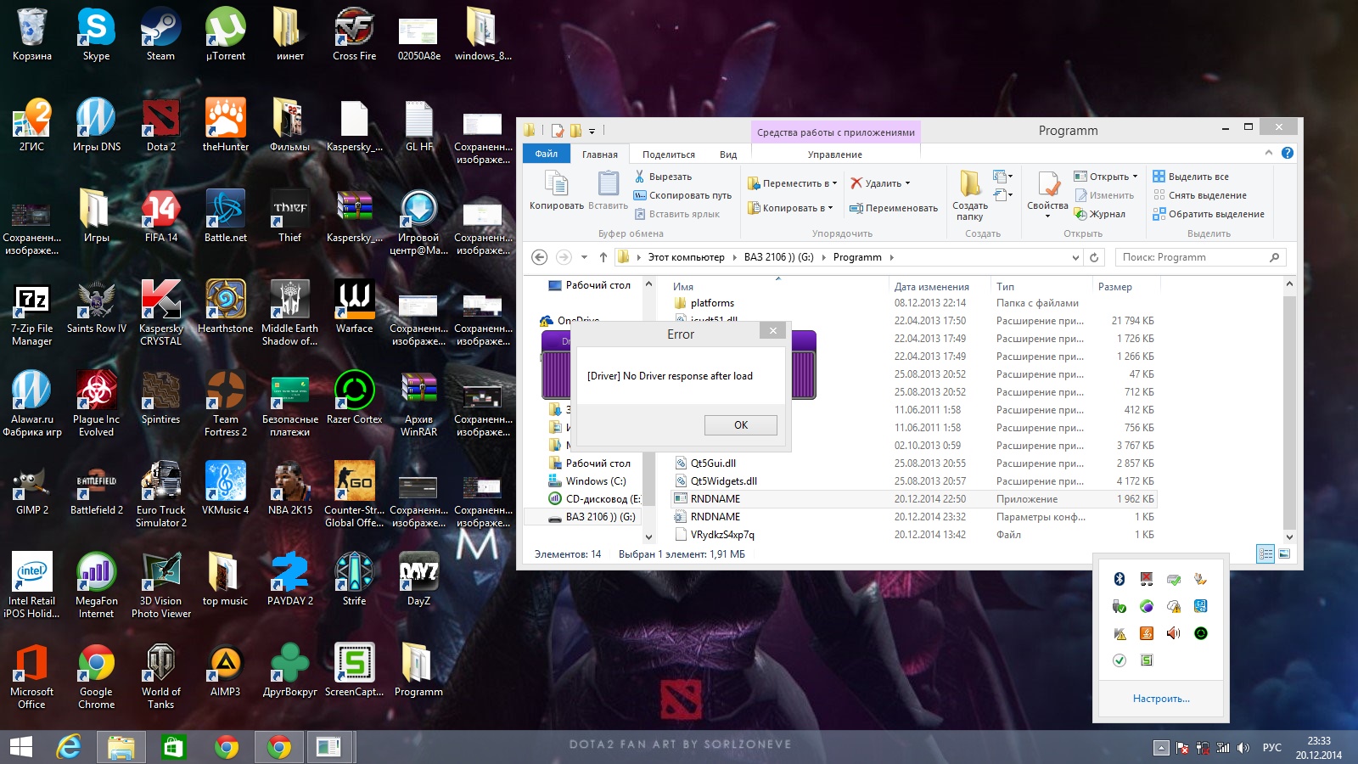This screenshot has width=1358, height=764.
Task: Open World of Tanks desktop shortcut
Action: (160, 676)
